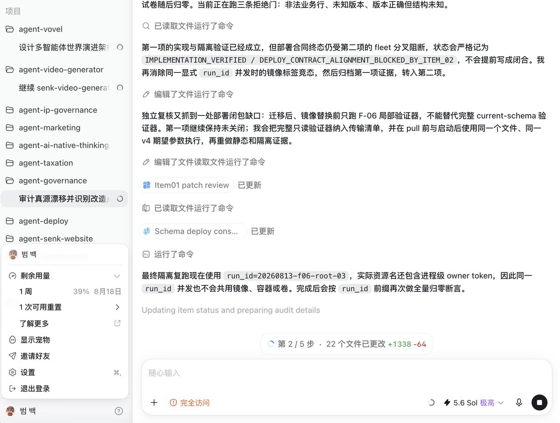Click the logout arrow icon beside 退出登录

click(13, 389)
